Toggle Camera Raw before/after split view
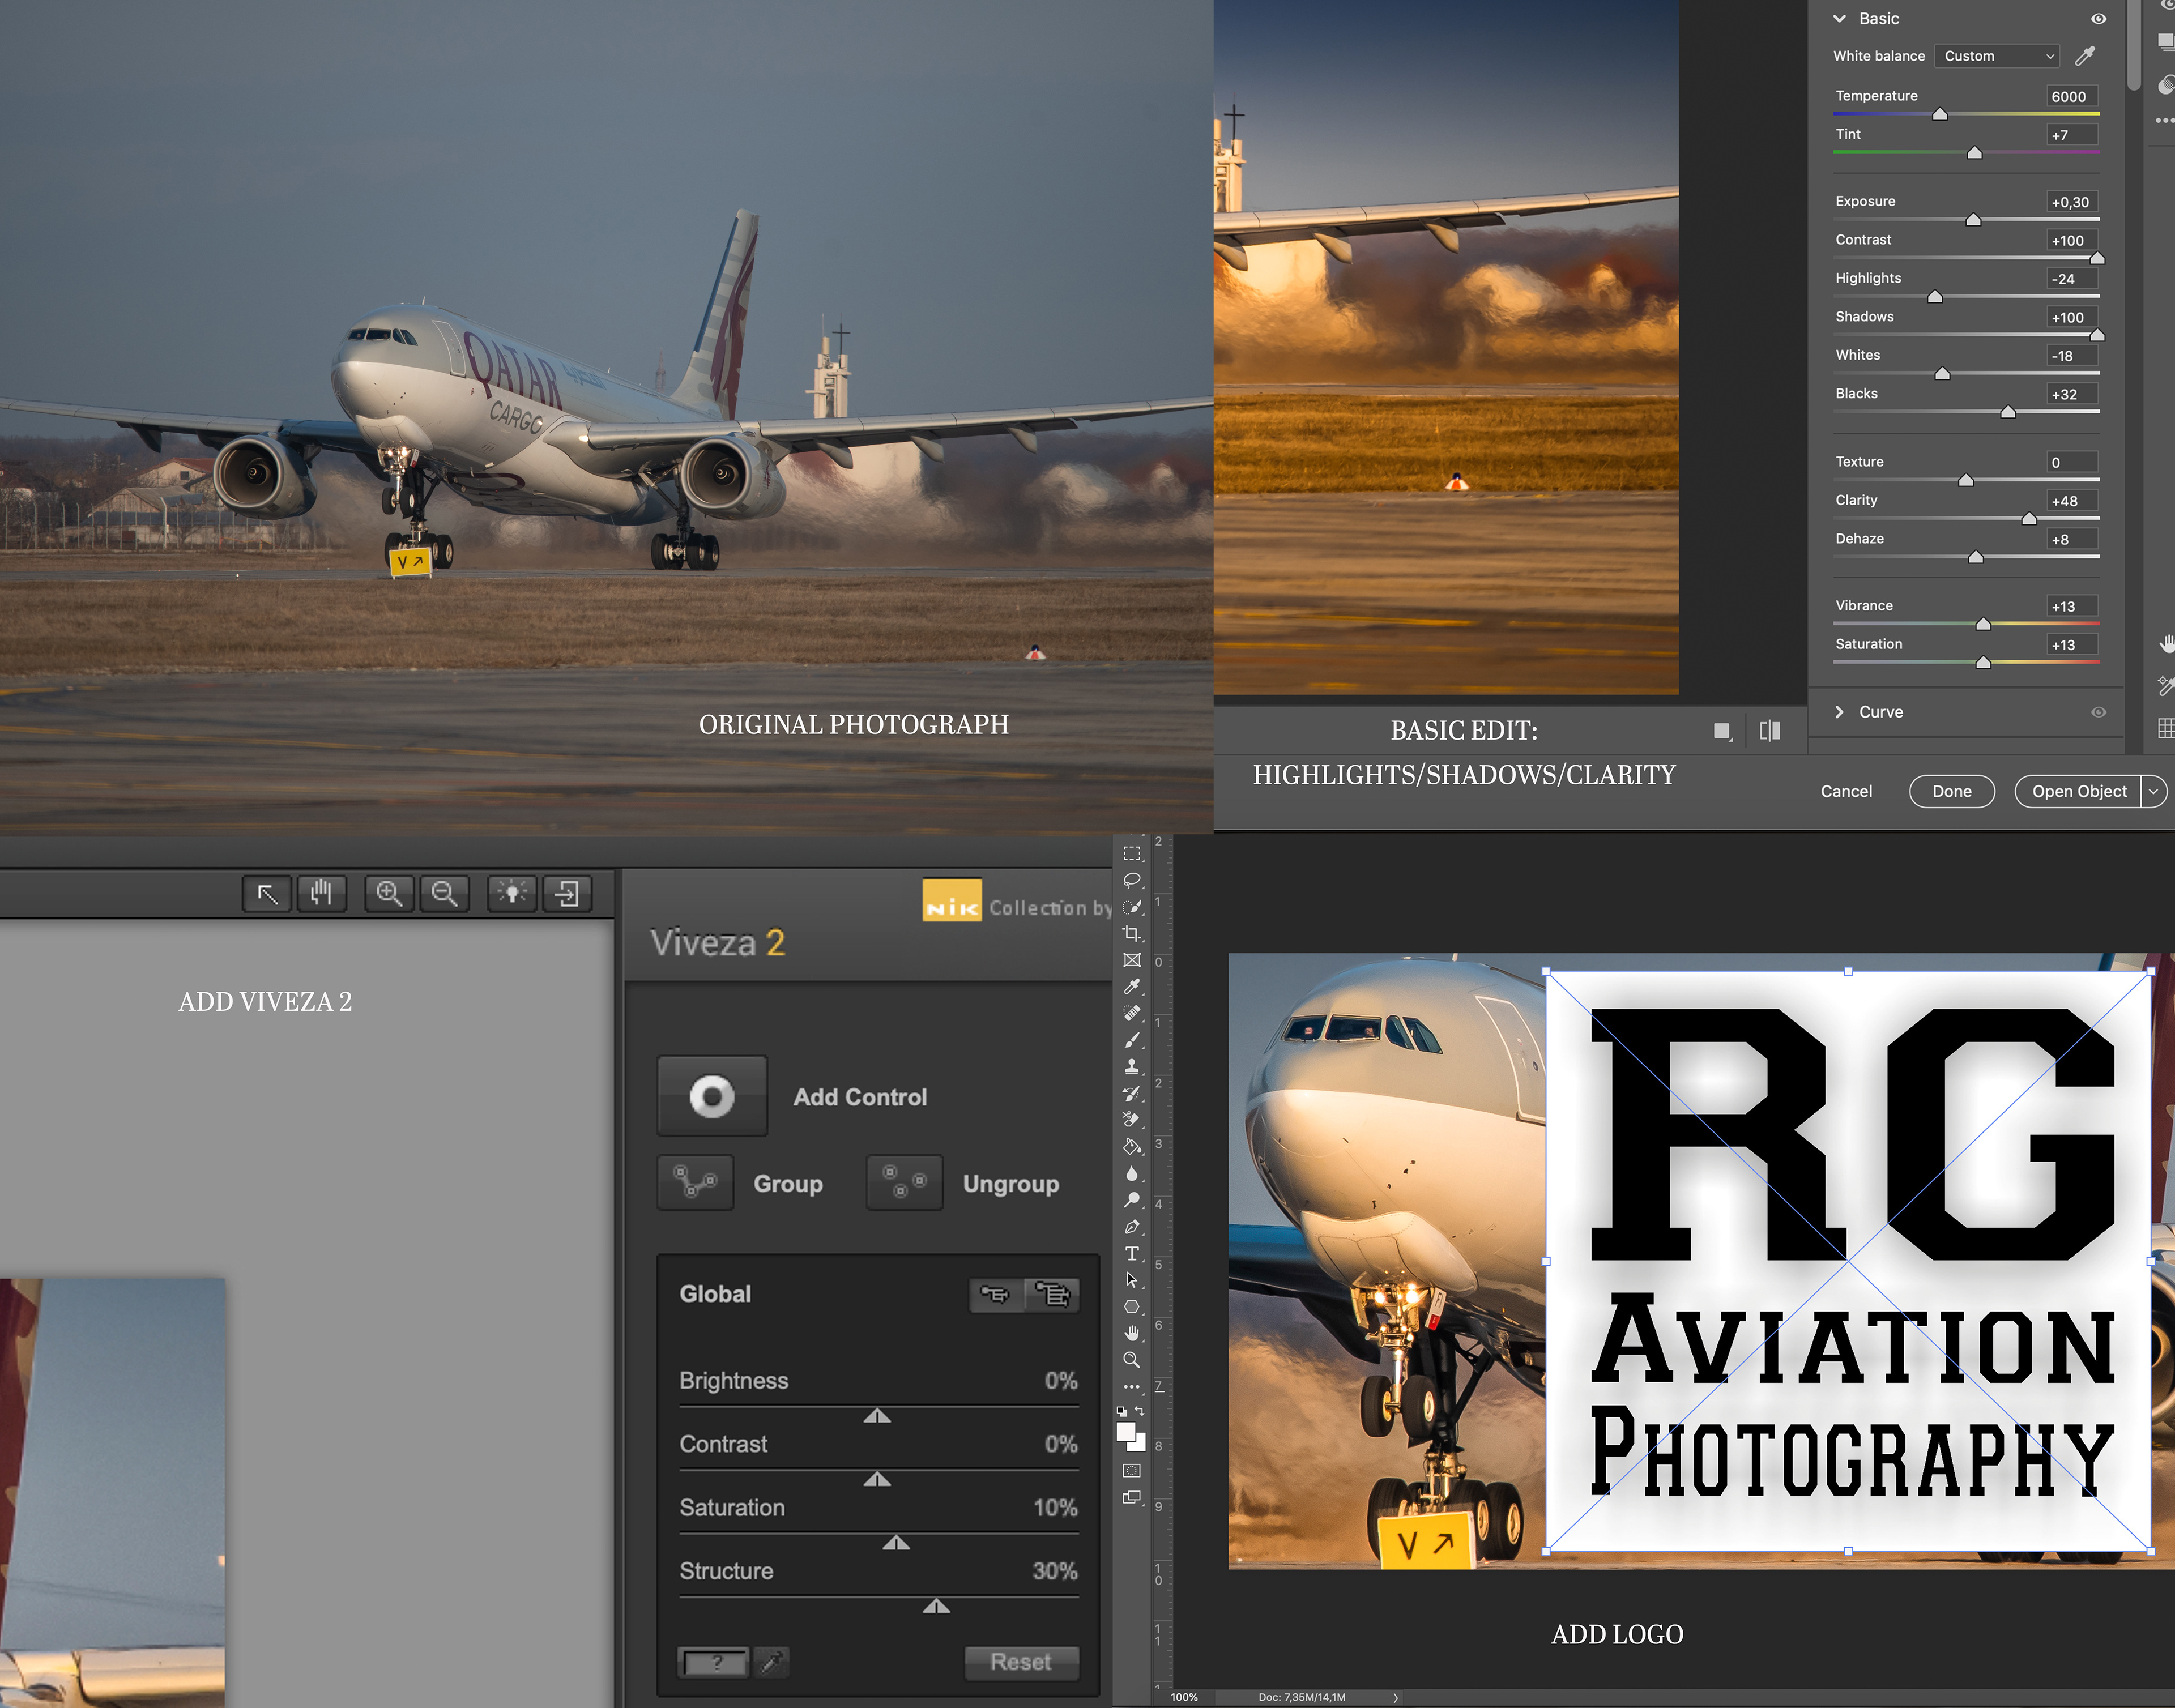This screenshot has height=1708, width=2175. [x=1770, y=731]
